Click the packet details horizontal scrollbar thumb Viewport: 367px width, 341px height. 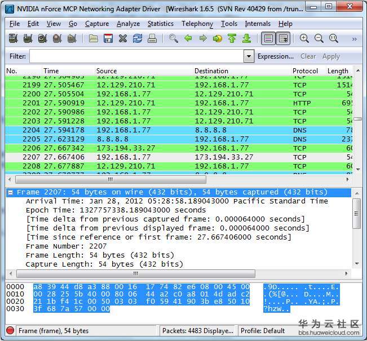pyautogui.click(x=136, y=273)
